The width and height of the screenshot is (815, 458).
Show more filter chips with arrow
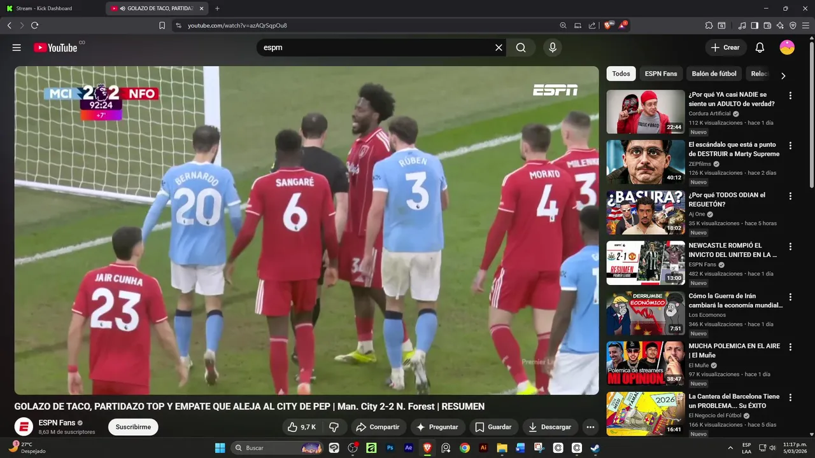pyautogui.click(x=783, y=76)
